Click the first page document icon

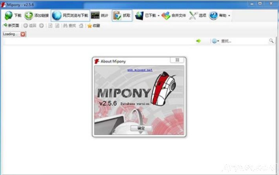tap(50, 26)
